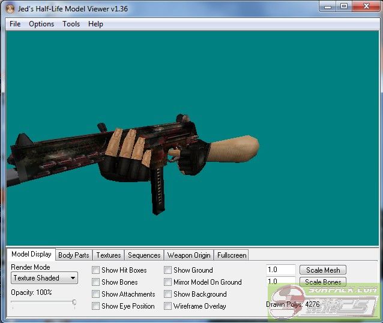This screenshot has width=383, height=323.
Task: Enable Mirror Model On Ground
Action: point(168,282)
